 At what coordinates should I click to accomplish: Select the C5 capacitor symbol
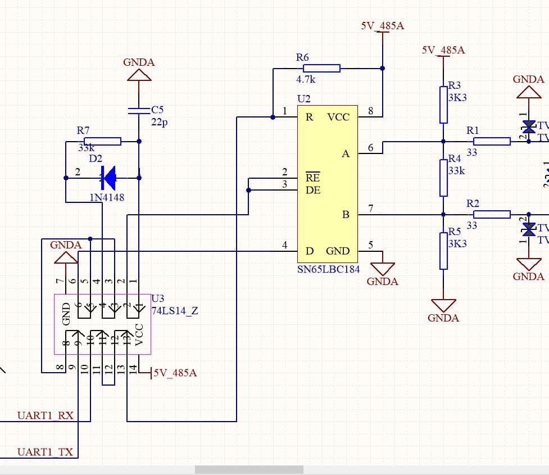pos(139,111)
